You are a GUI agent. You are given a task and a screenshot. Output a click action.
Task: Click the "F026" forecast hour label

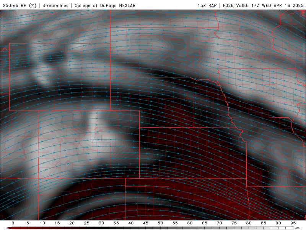tap(228, 5)
